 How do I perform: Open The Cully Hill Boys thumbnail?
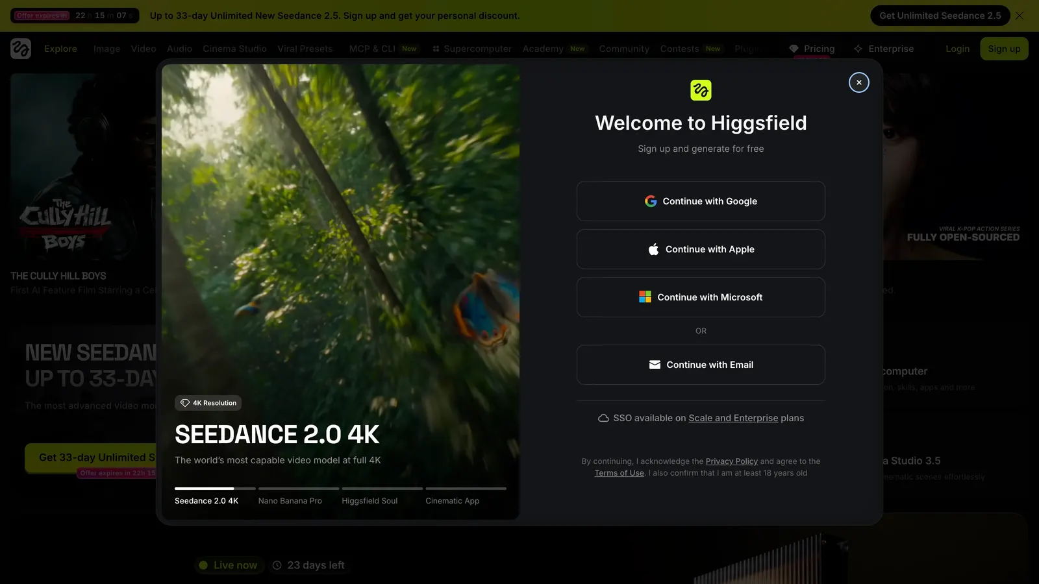83,167
